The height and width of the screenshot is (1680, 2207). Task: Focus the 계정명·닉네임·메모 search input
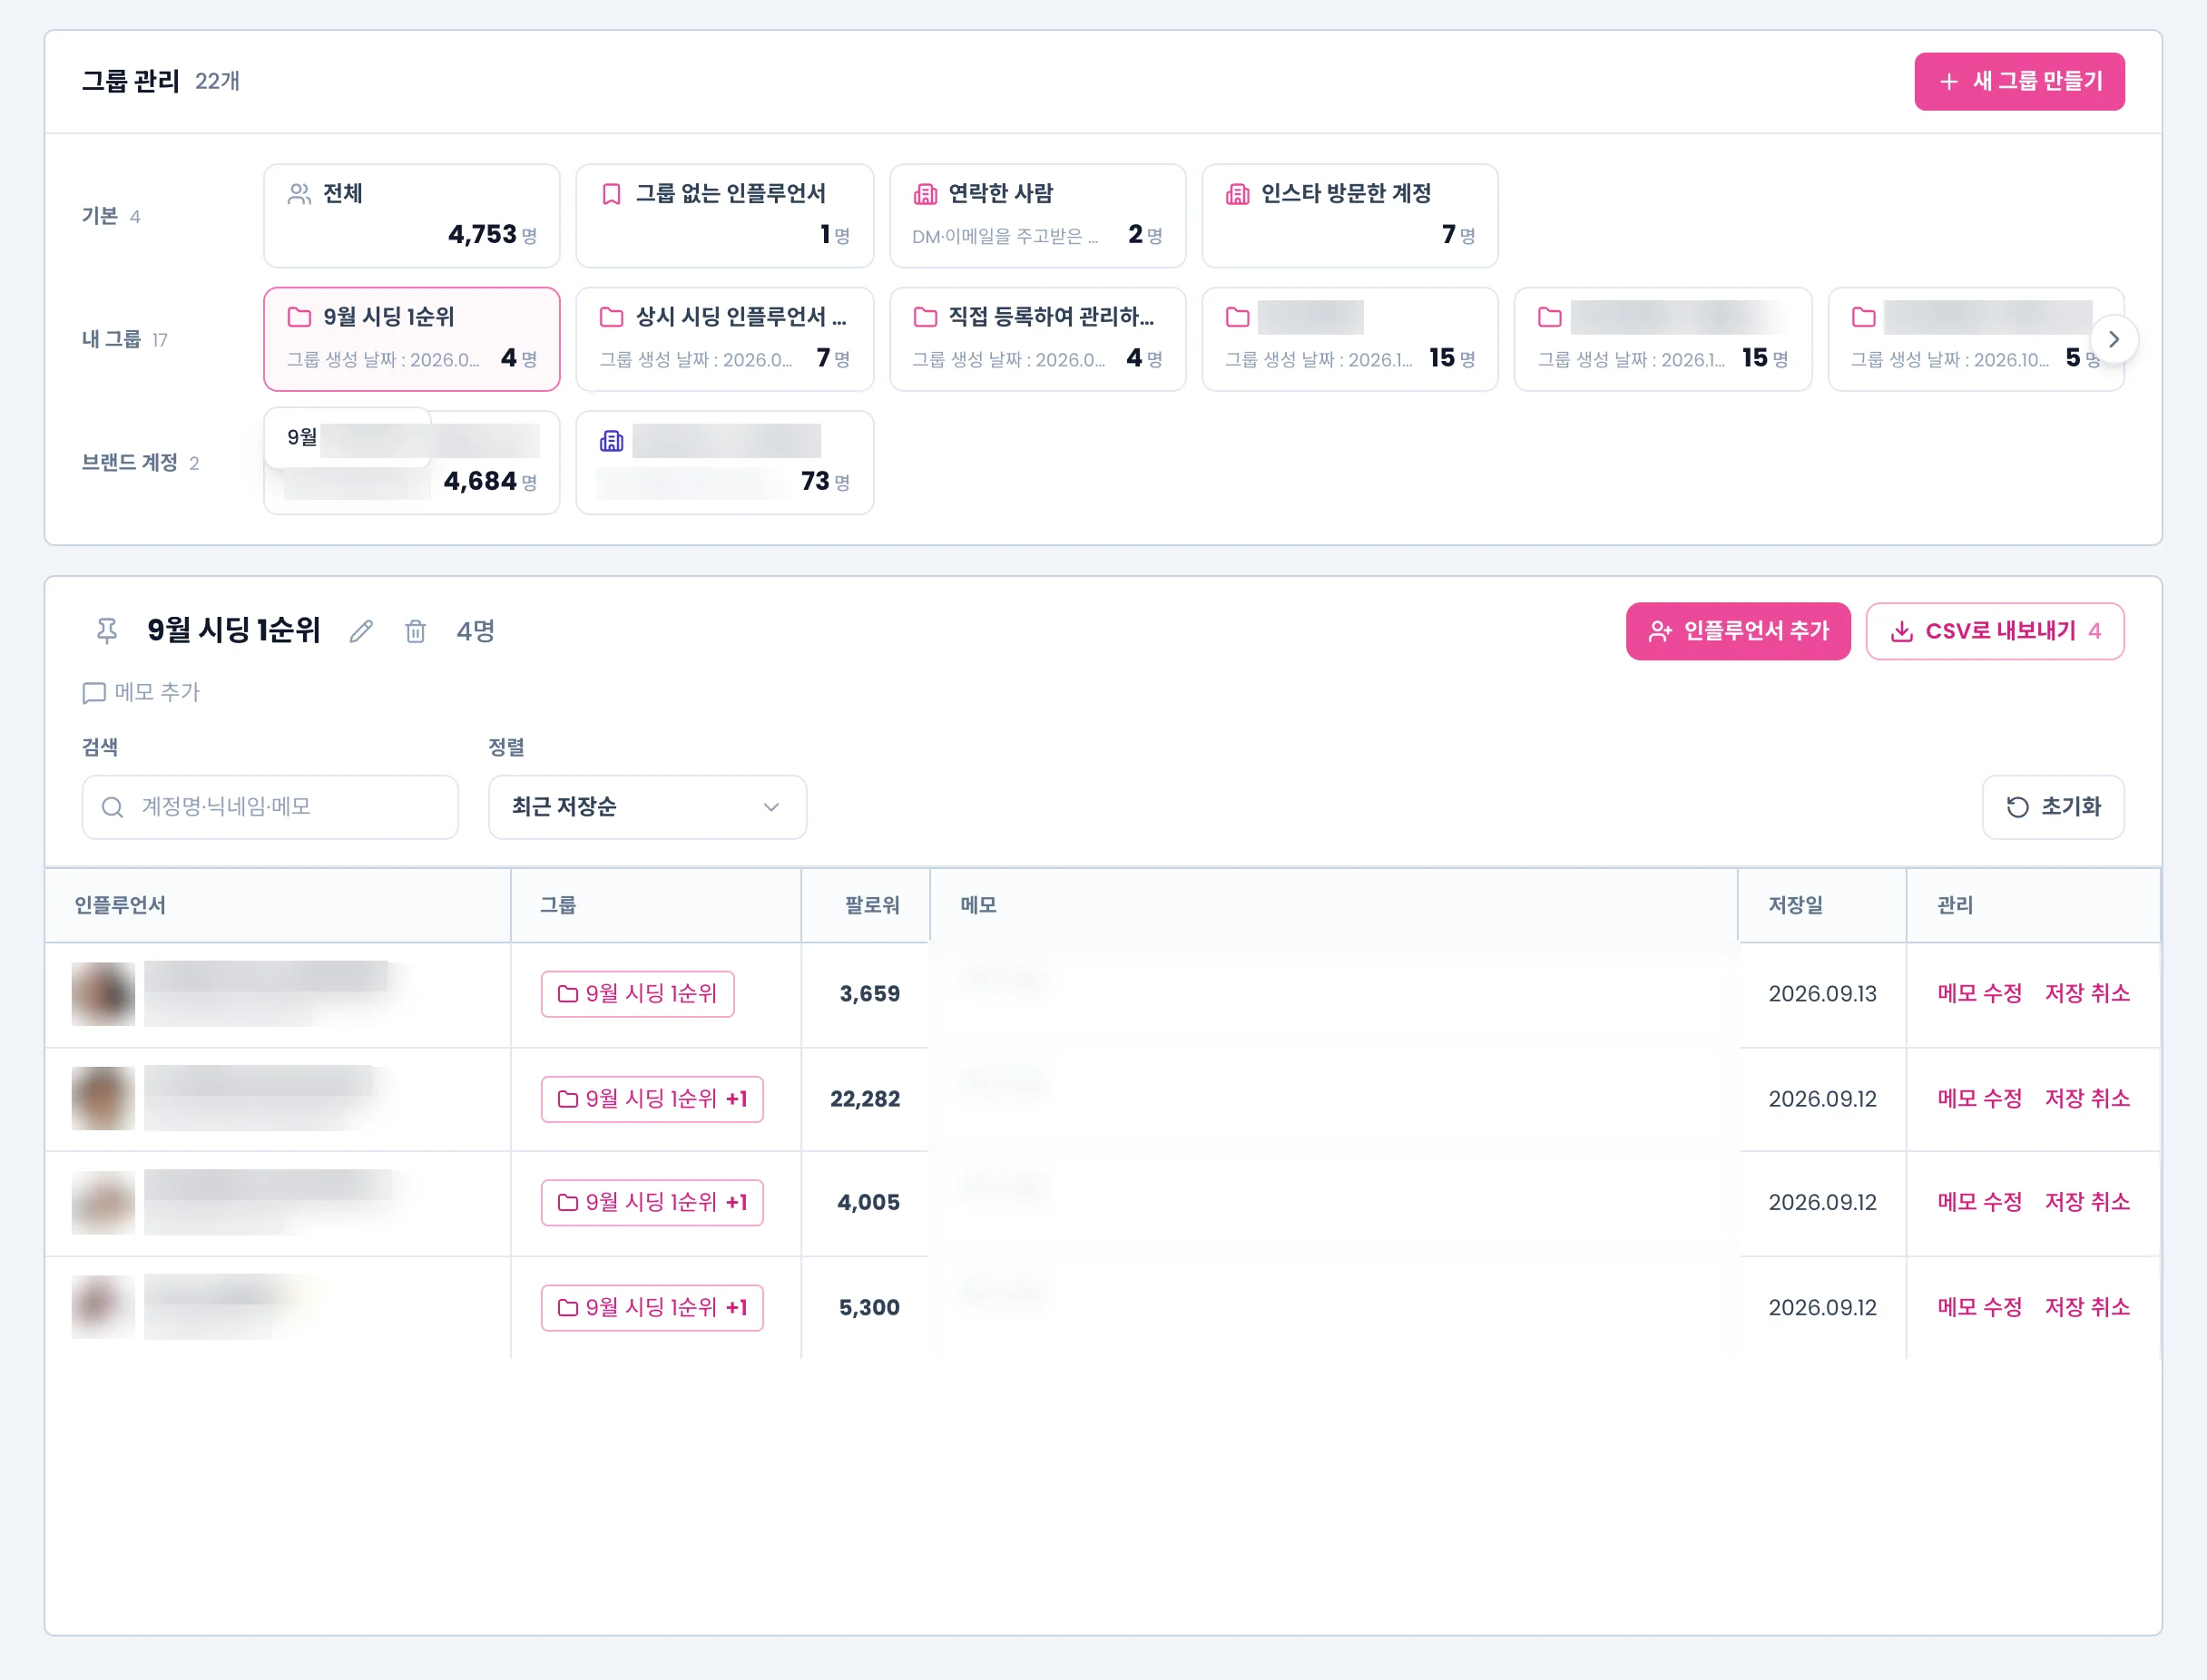(270, 807)
